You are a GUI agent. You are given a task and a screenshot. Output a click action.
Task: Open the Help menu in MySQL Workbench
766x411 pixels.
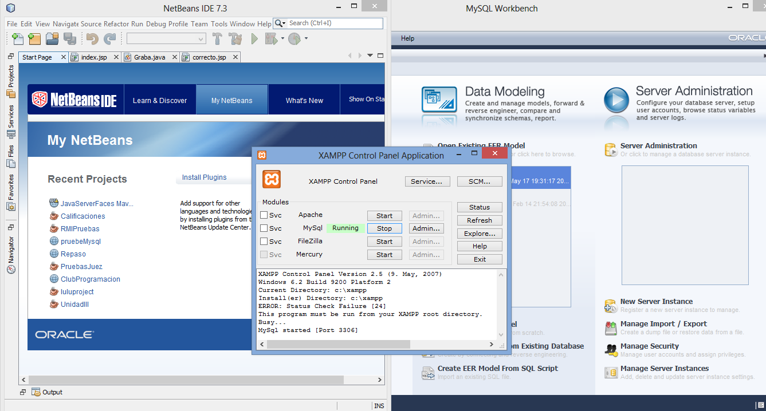408,38
